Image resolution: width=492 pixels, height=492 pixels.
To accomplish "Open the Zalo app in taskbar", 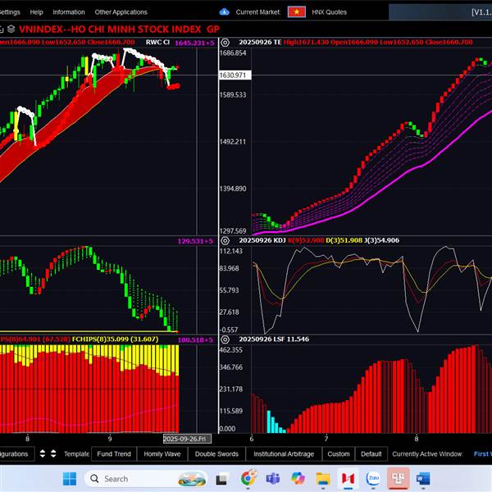I will tap(373, 478).
